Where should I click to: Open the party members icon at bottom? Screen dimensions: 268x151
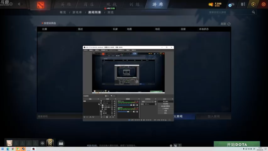61,143
